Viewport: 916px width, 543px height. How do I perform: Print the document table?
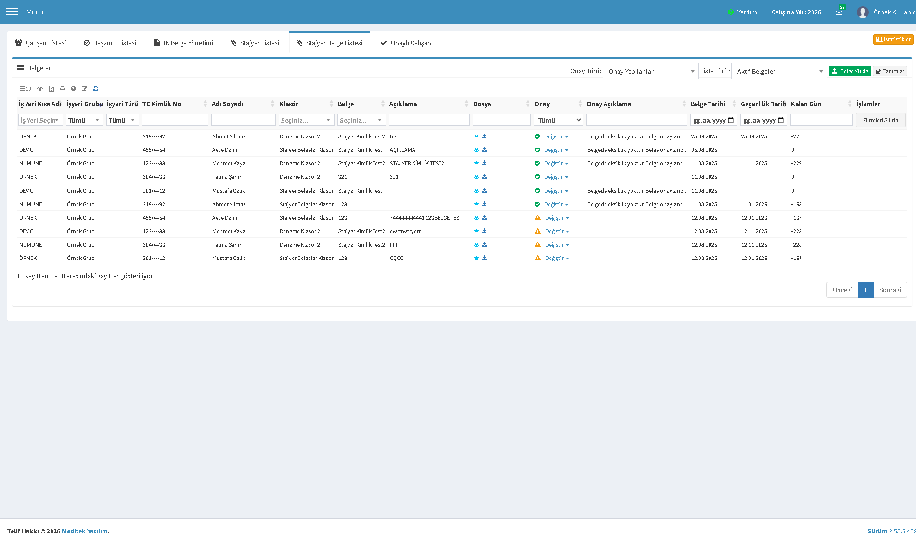pos(62,89)
